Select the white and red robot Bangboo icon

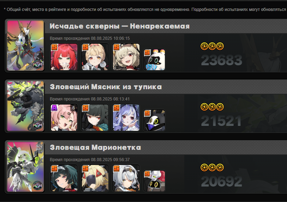pos(154,181)
